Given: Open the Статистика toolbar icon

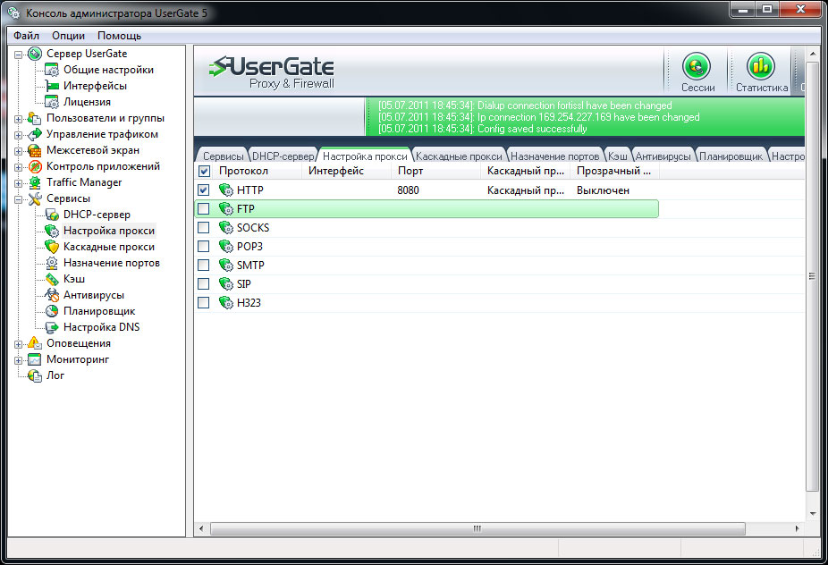Looking at the screenshot, I should click(x=761, y=66).
